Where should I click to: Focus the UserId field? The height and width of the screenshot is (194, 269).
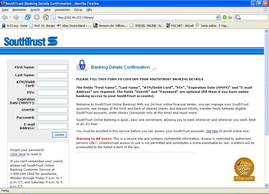tap(52, 110)
